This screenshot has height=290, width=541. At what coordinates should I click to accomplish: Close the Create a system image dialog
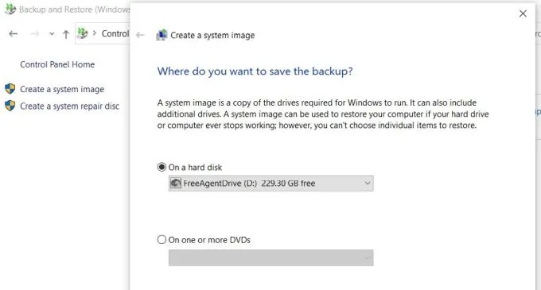(x=523, y=14)
